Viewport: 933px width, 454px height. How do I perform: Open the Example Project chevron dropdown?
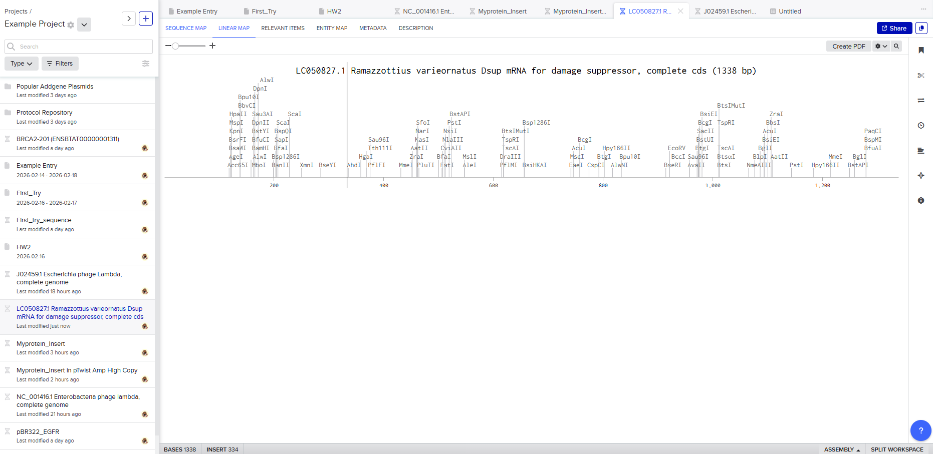(84, 25)
